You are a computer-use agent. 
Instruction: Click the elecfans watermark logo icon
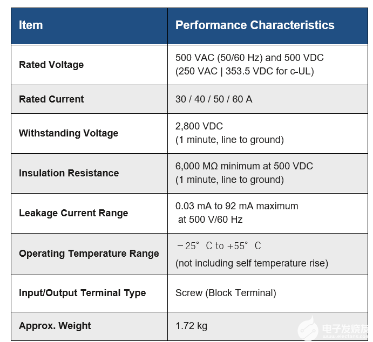(309, 328)
